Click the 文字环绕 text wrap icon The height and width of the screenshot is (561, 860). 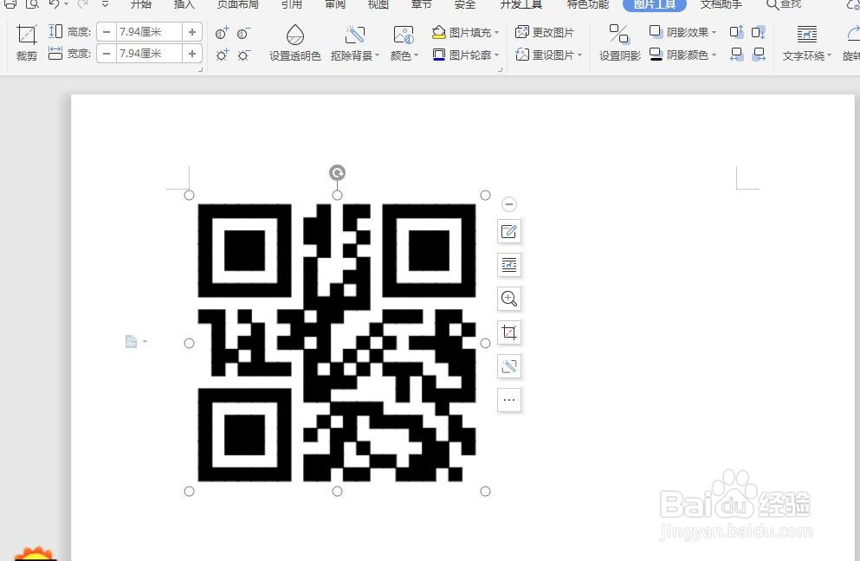[807, 35]
